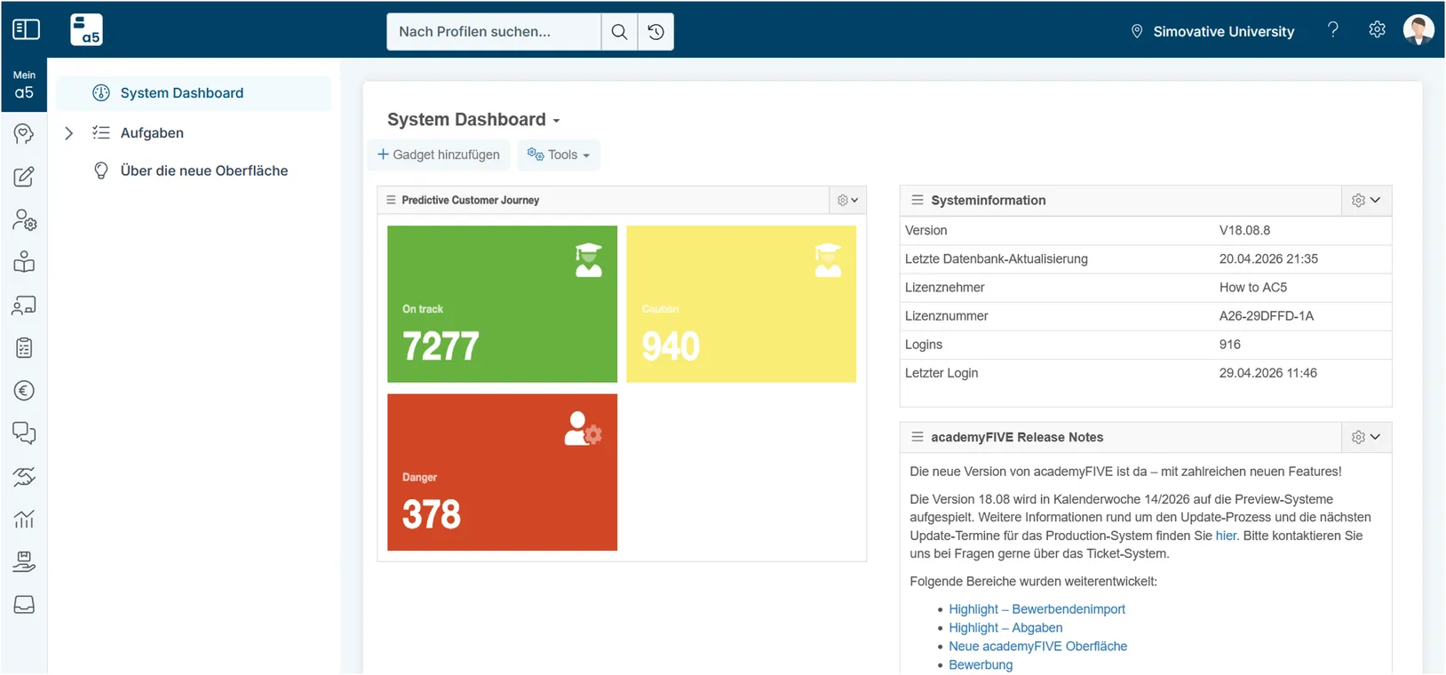Click the Lizenznehmer value How to AC5
The height and width of the screenshot is (675, 1446).
click(x=1252, y=288)
